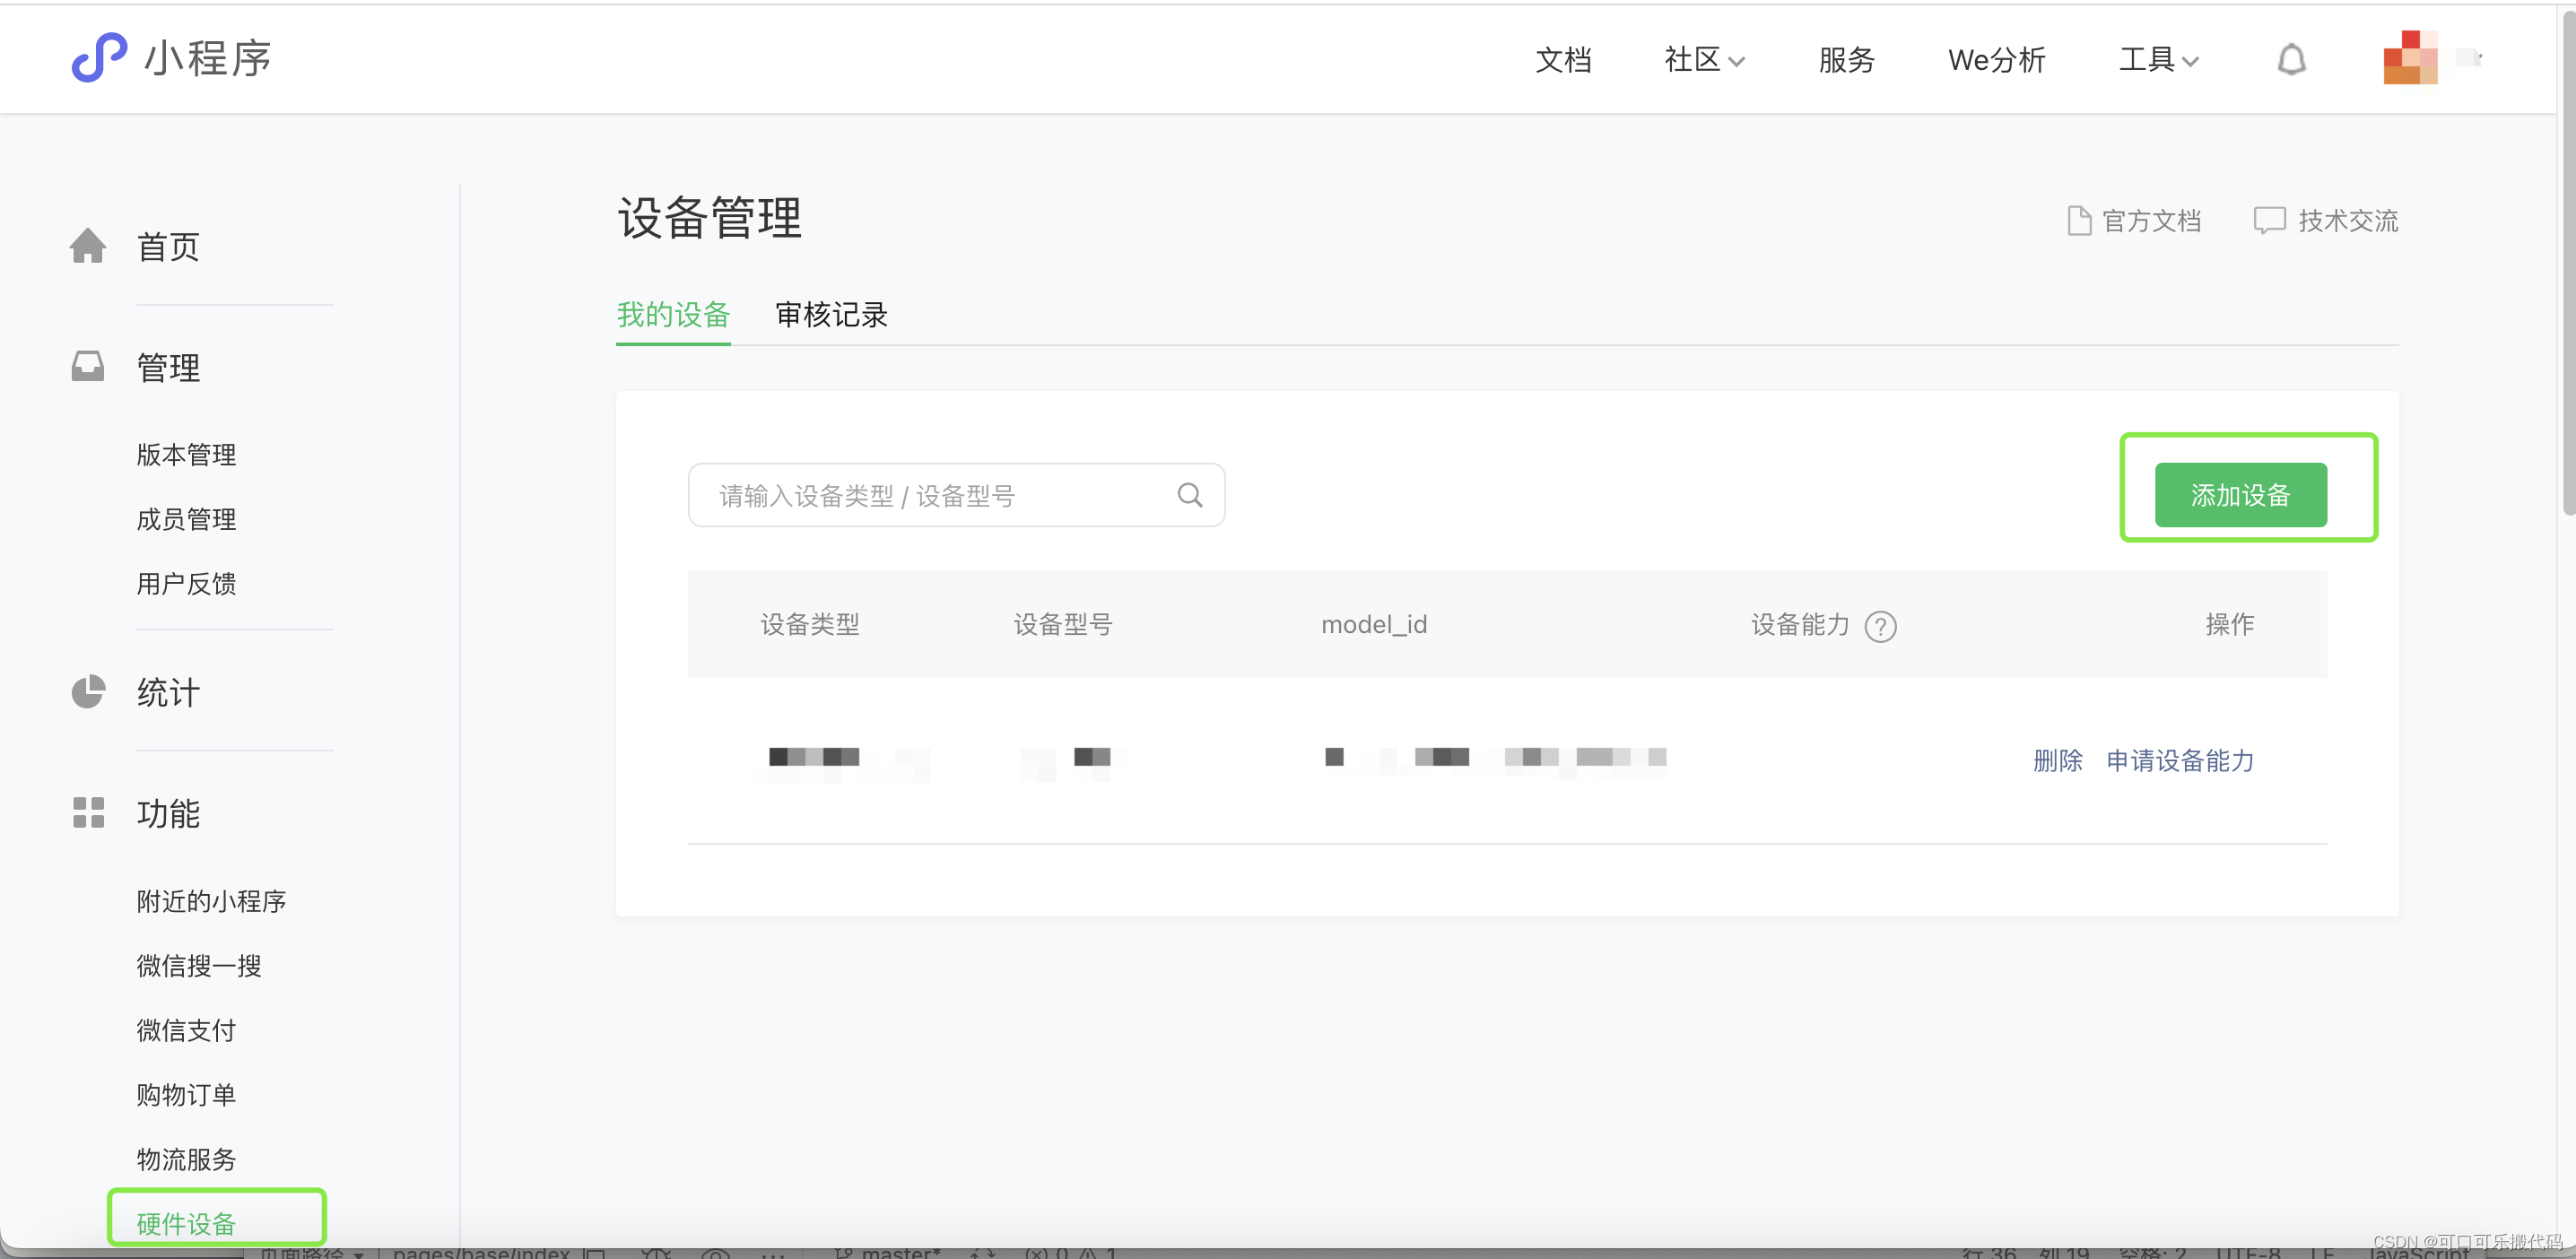Expand the 工具 dropdown menu
2576x1259 pixels.
pyautogui.click(x=2158, y=60)
